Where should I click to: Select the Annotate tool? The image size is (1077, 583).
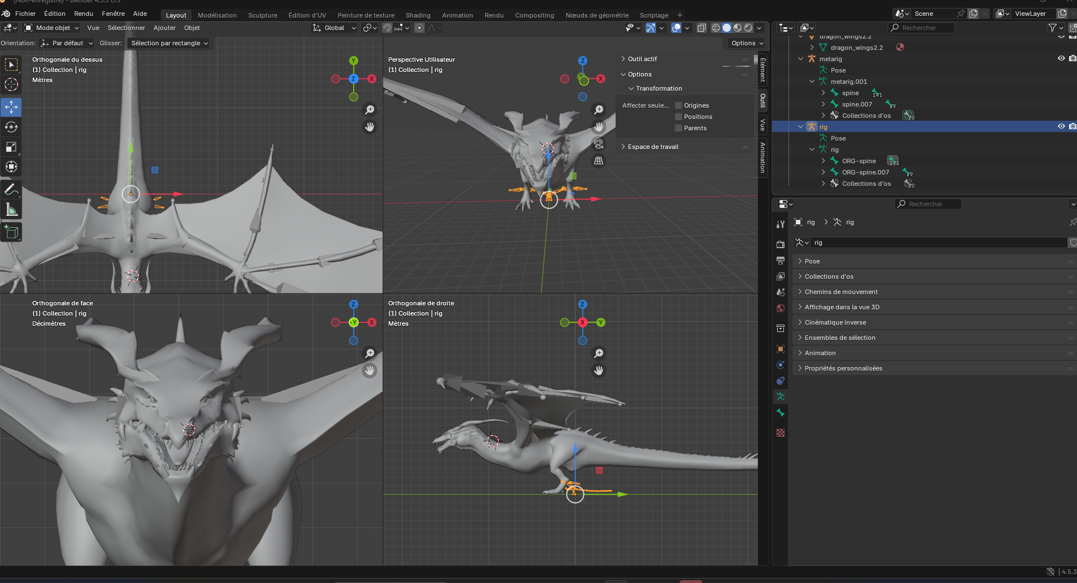click(11, 190)
